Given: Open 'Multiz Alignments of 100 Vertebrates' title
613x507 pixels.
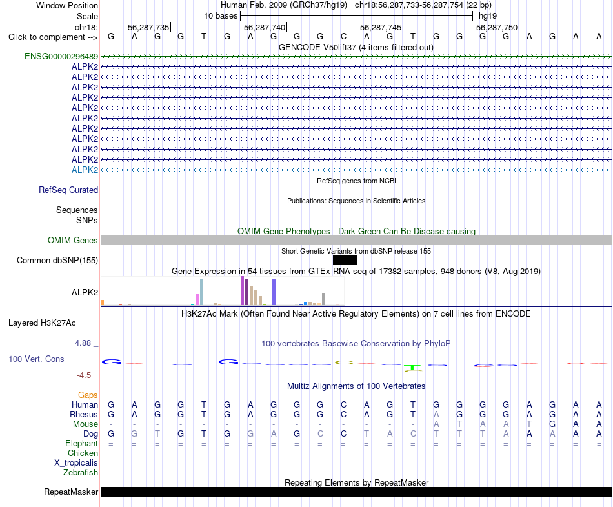Looking at the screenshot, I should 356,386.
